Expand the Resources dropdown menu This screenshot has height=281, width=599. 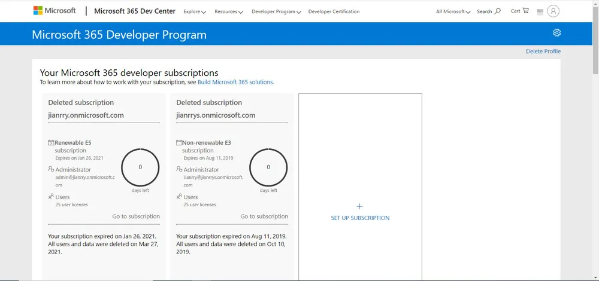point(228,11)
